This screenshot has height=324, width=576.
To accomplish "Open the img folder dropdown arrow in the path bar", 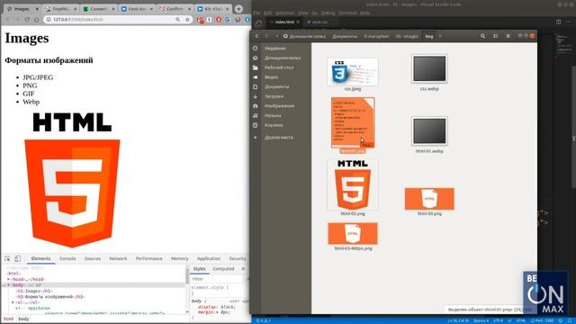I will pyautogui.click(x=440, y=36).
